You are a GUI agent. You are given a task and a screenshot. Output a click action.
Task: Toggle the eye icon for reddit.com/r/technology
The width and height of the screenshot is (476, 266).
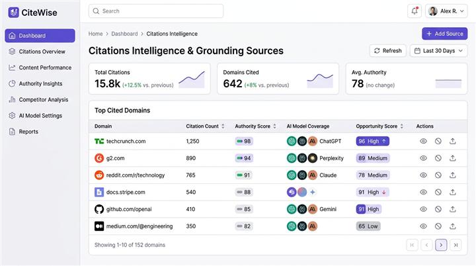[x=423, y=175]
